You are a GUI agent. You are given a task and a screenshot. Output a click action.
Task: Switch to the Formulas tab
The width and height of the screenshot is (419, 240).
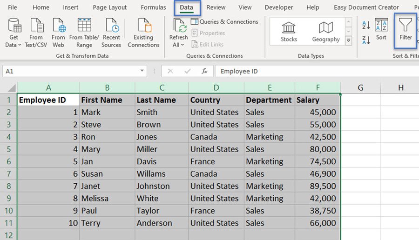(x=153, y=7)
